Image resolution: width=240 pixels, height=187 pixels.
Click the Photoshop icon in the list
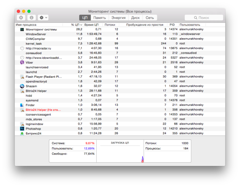pyautogui.click(x=22, y=129)
